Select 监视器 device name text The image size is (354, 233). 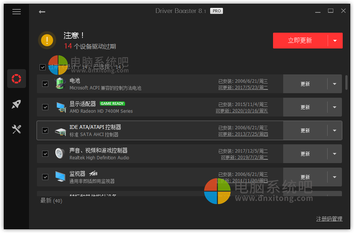(x=78, y=174)
